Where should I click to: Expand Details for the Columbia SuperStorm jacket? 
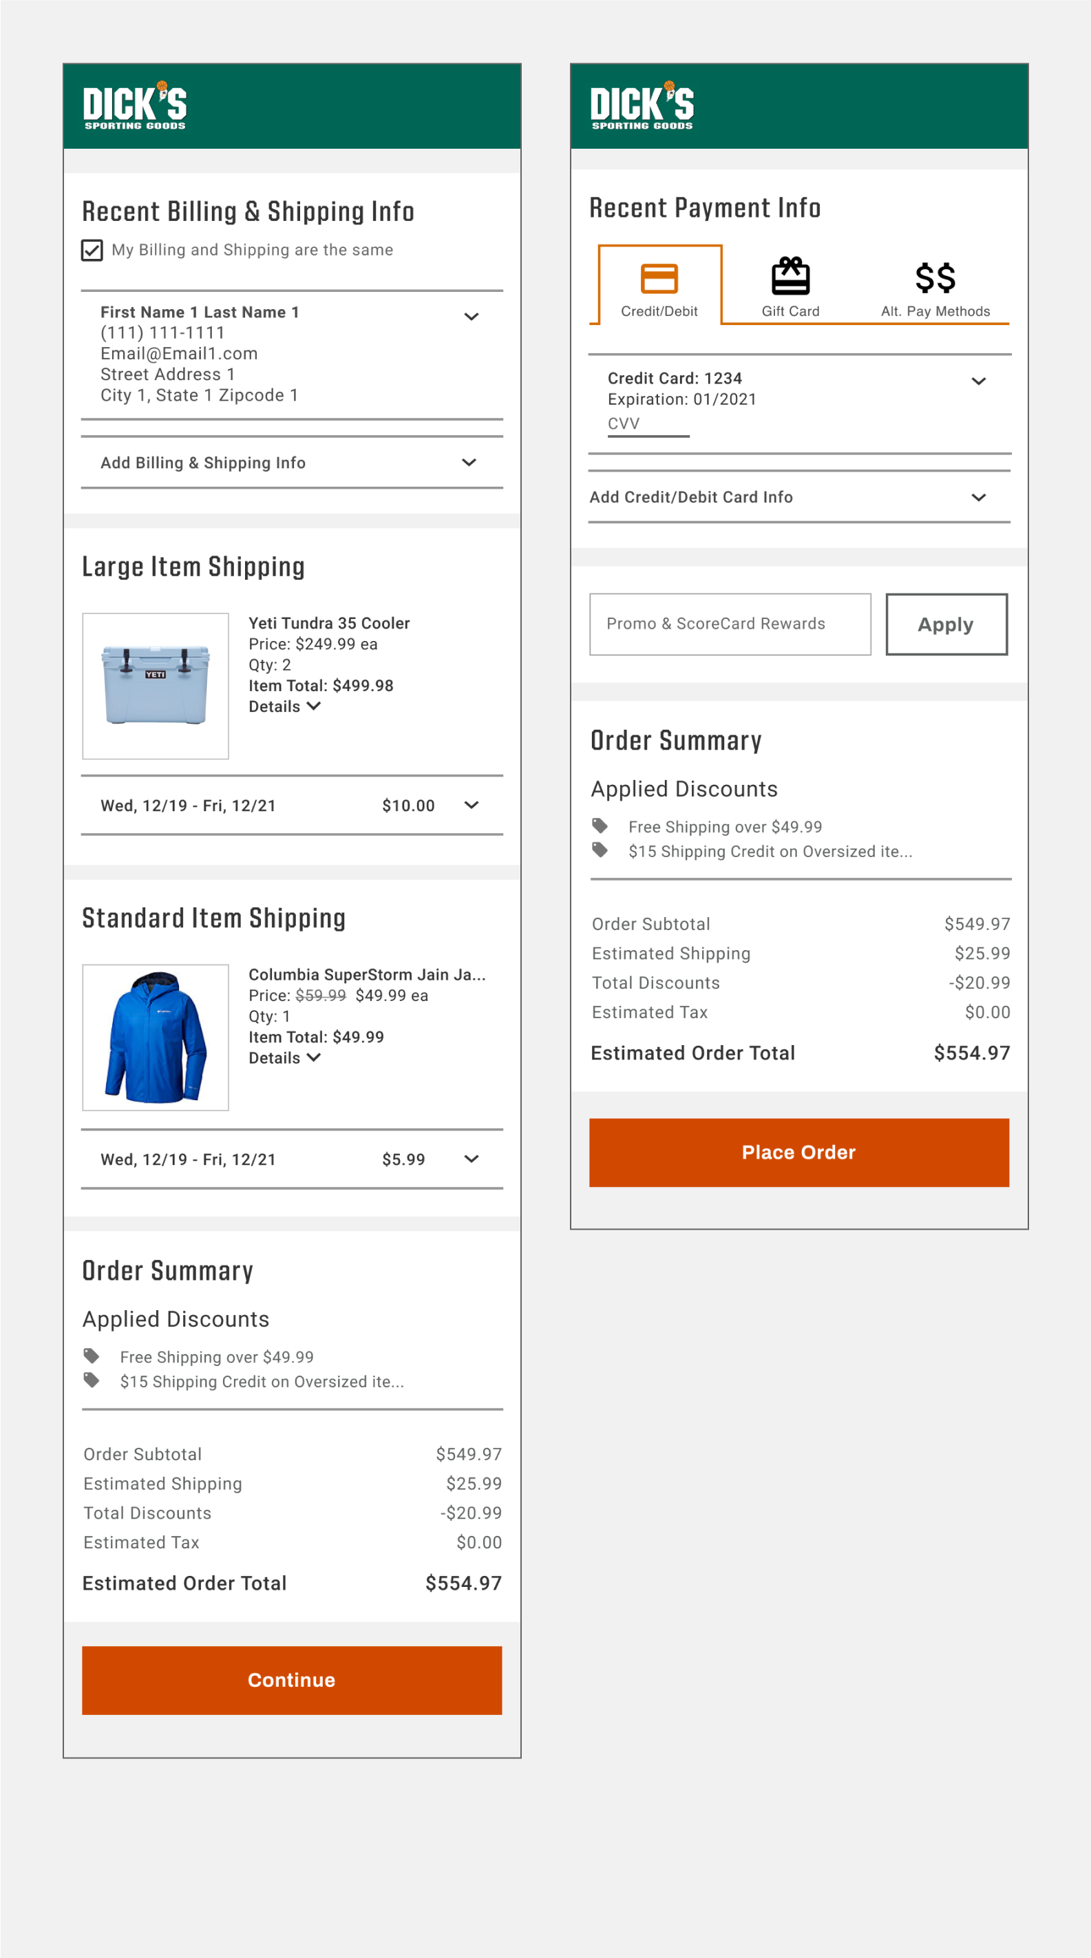pyautogui.click(x=284, y=1057)
